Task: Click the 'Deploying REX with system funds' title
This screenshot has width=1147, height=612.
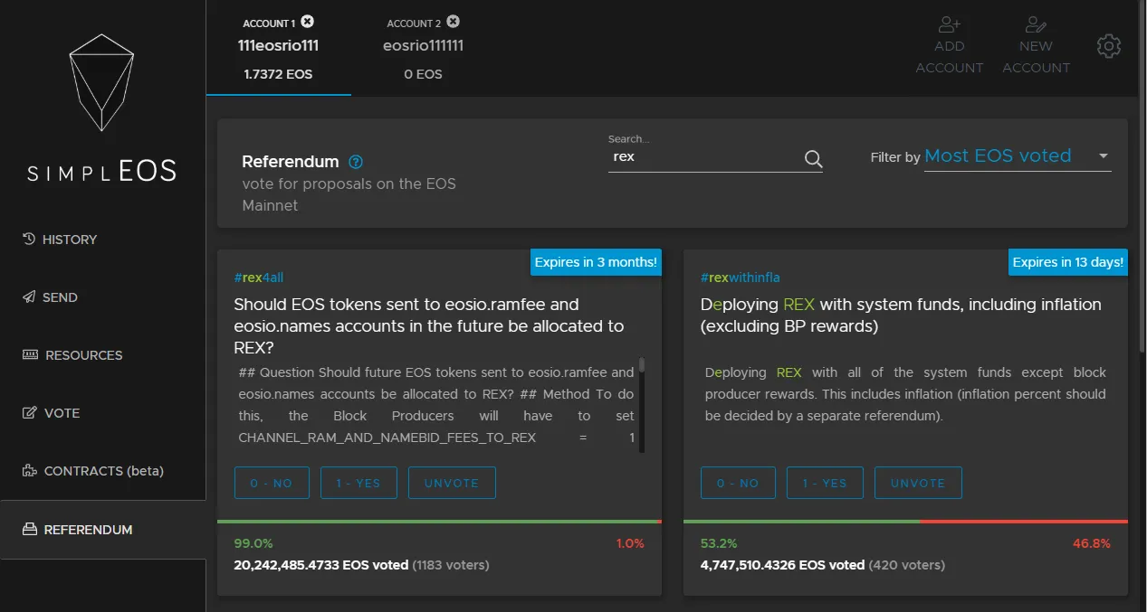Action: 901,315
